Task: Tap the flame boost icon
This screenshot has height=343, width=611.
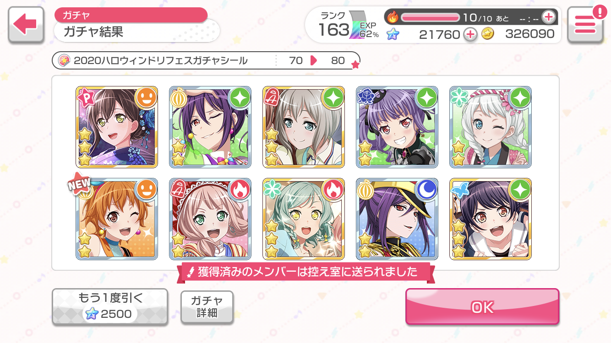Action: [393, 17]
